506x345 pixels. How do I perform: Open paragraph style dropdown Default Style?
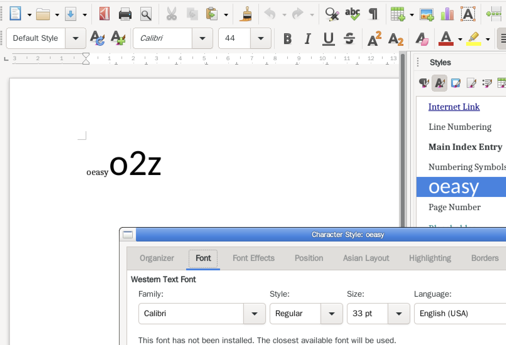pos(75,38)
